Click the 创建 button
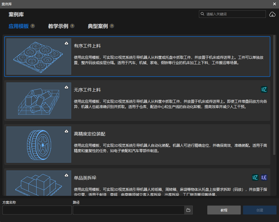This screenshot has height=222, width=279. (259, 210)
